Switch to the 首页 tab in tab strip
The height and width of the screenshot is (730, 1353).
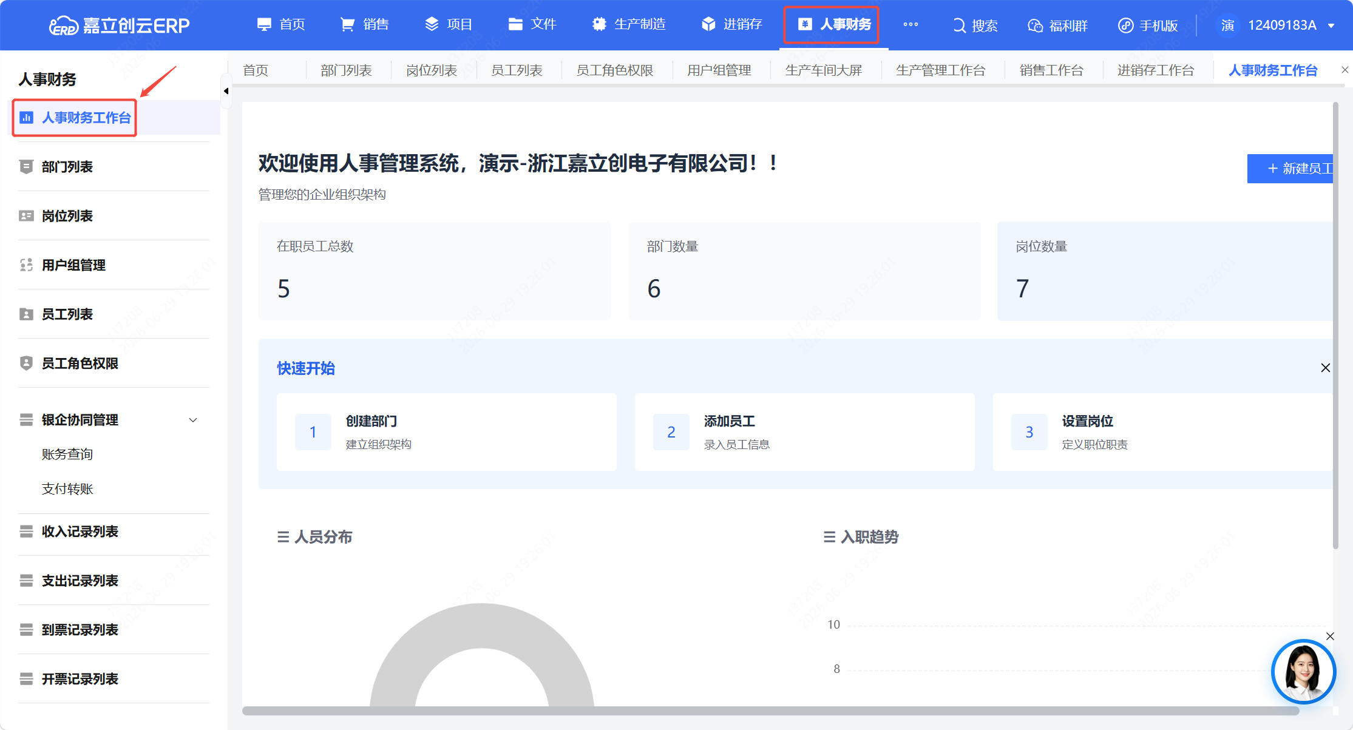(x=256, y=70)
